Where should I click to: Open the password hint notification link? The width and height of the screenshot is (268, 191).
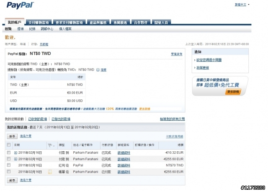click(209, 60)
